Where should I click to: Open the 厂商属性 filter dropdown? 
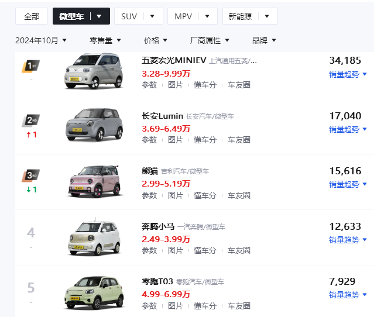[x=210, y=40]
